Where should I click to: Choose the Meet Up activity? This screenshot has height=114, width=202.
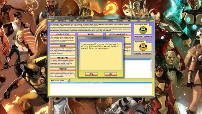tap(63, 69)
